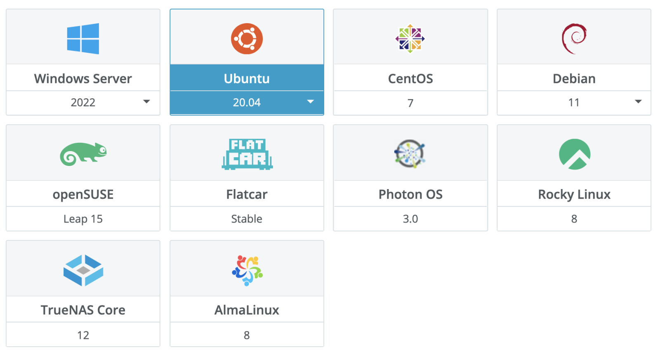Image resolution: width=660 pixels, height=355 pixels.
Task: Select TrueNAS Core version 12 row
Action: click(83, 335)
